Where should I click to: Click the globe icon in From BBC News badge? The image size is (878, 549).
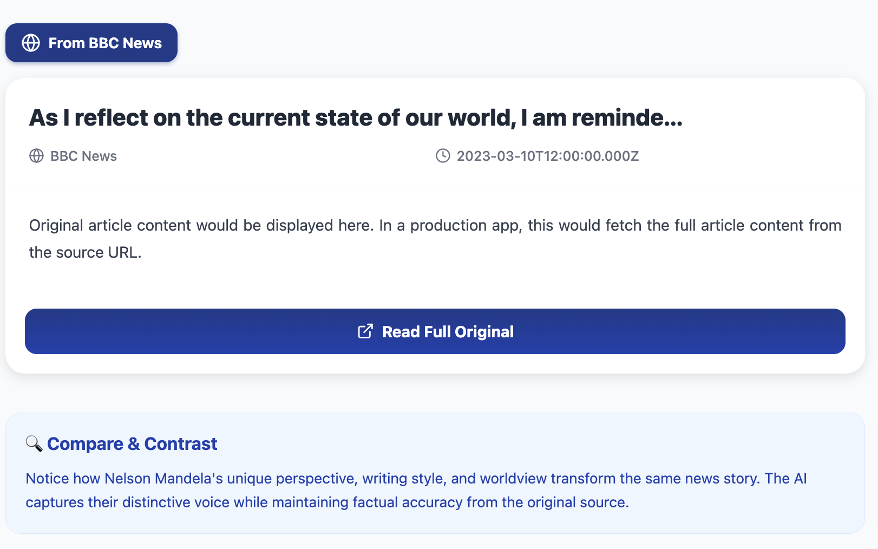click(x=31, y=43)
